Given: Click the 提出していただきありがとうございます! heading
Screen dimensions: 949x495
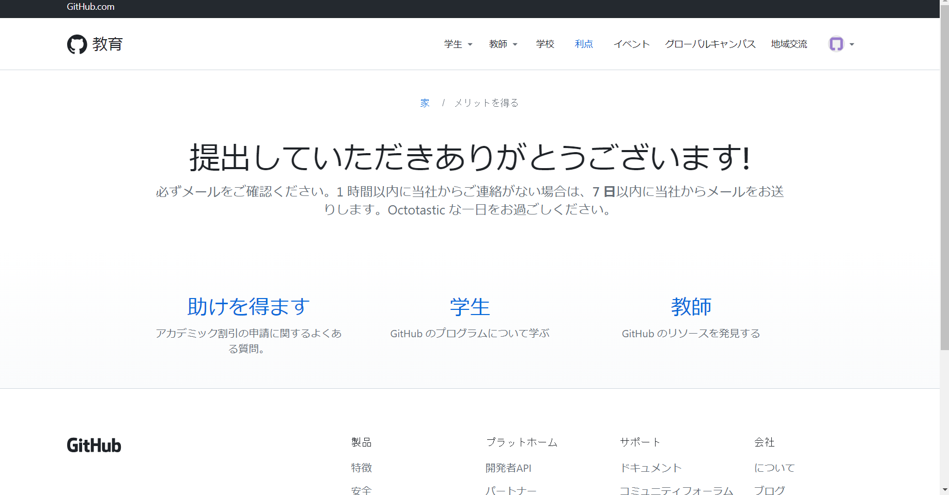Looking at the screenshot, I should (470, 157).
